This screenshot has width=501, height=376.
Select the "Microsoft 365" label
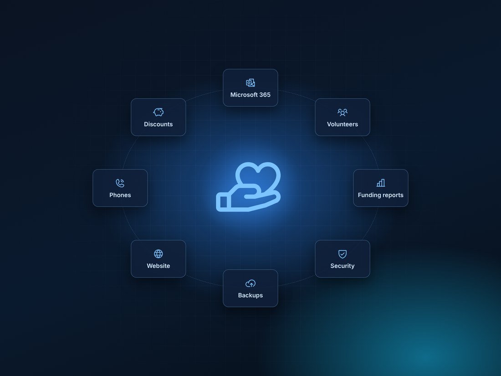250,95
